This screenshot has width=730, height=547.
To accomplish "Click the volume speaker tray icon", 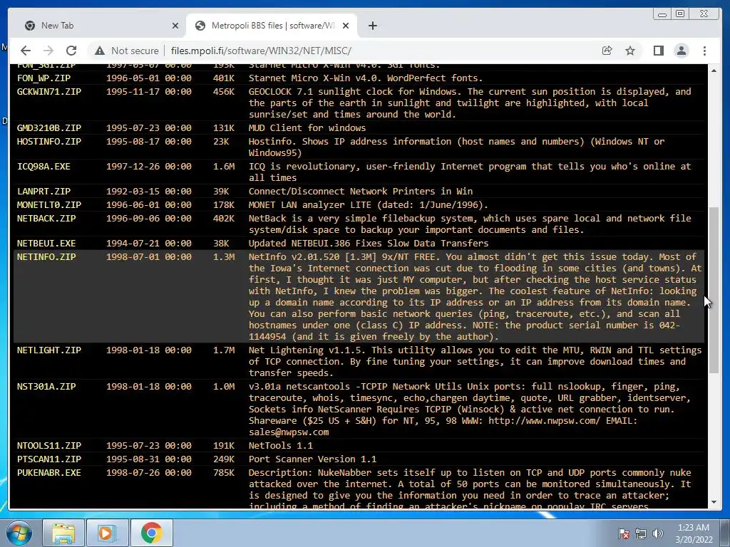I will point(657,533).
